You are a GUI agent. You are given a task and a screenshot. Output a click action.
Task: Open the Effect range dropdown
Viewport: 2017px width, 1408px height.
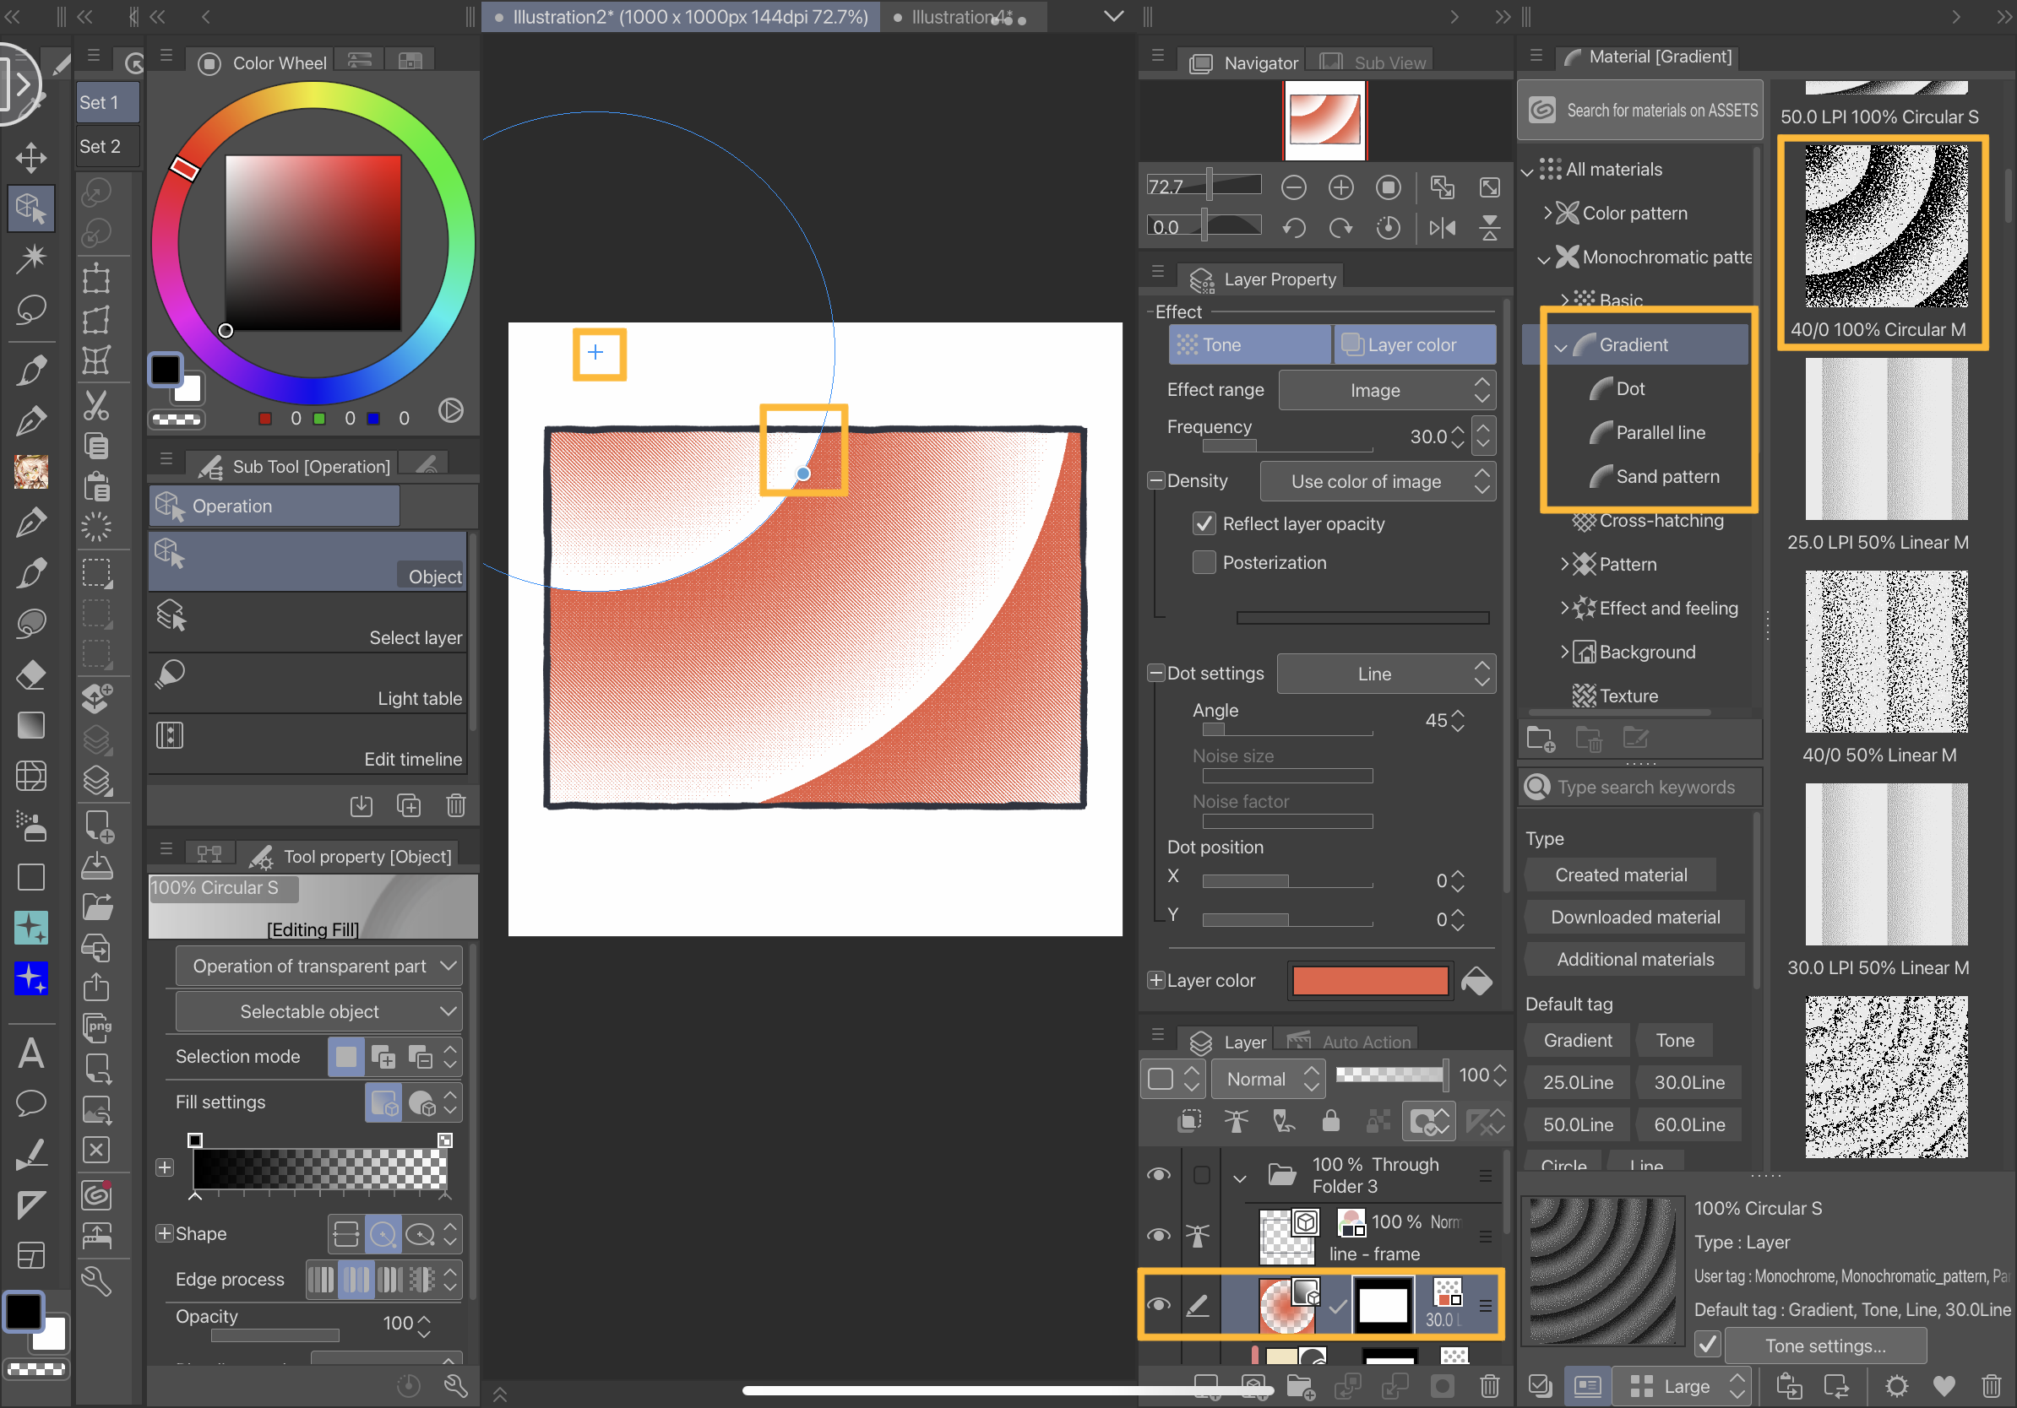pos(1386,391)
